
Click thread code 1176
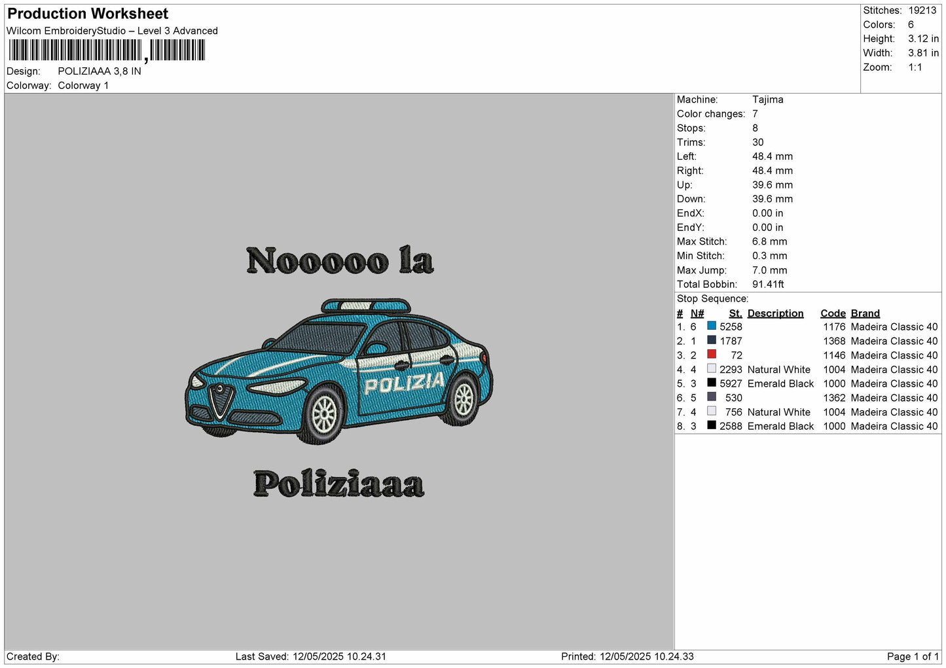pos(834,327)
